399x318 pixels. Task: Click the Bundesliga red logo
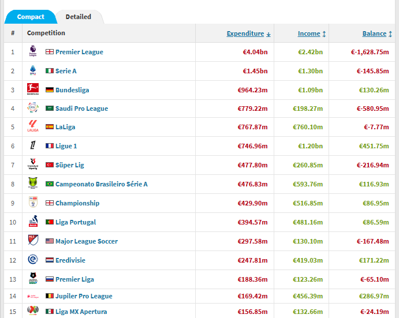(x=33, y=89)
